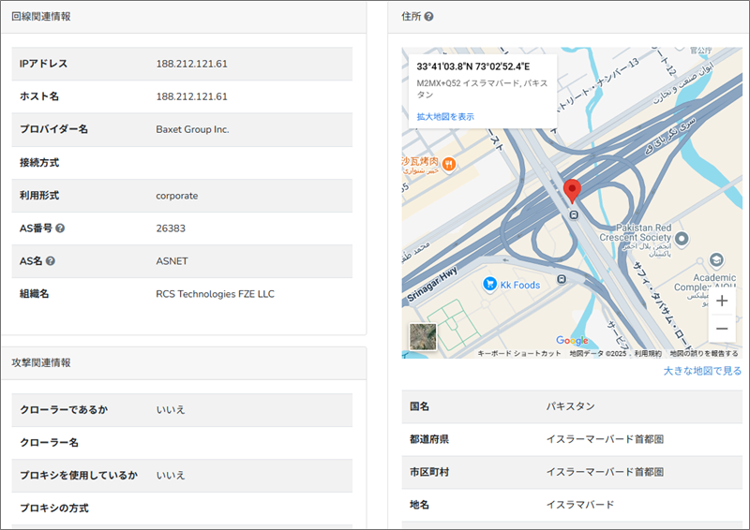Open 大きな地図で見る link
750x530 pixels.
(x=702, y=371)
